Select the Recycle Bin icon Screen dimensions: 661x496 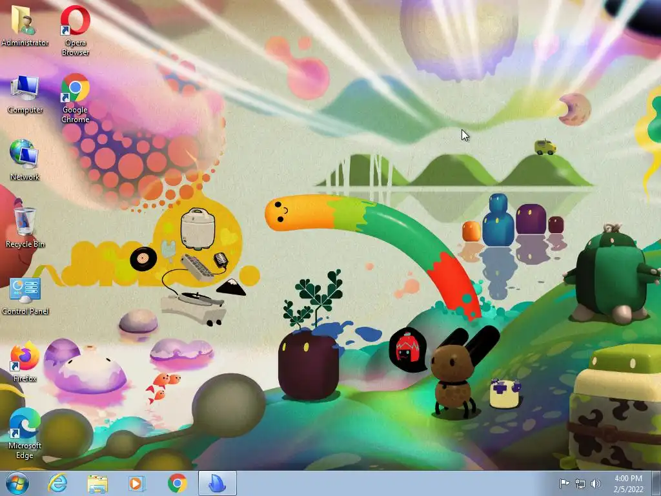coord(25,227)
